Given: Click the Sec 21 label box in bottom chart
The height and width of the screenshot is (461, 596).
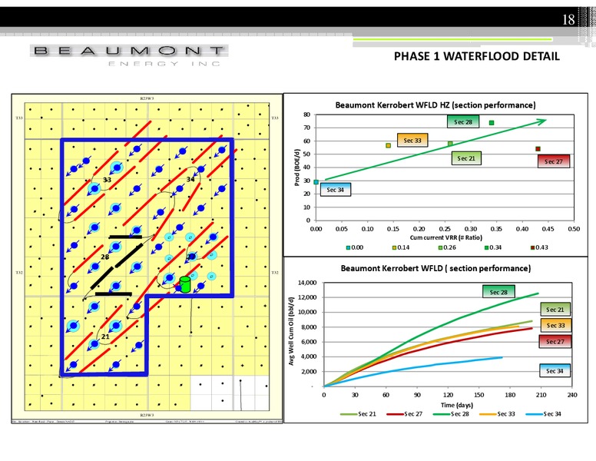Looking at the screenshot, I should [x=555, y=310].
